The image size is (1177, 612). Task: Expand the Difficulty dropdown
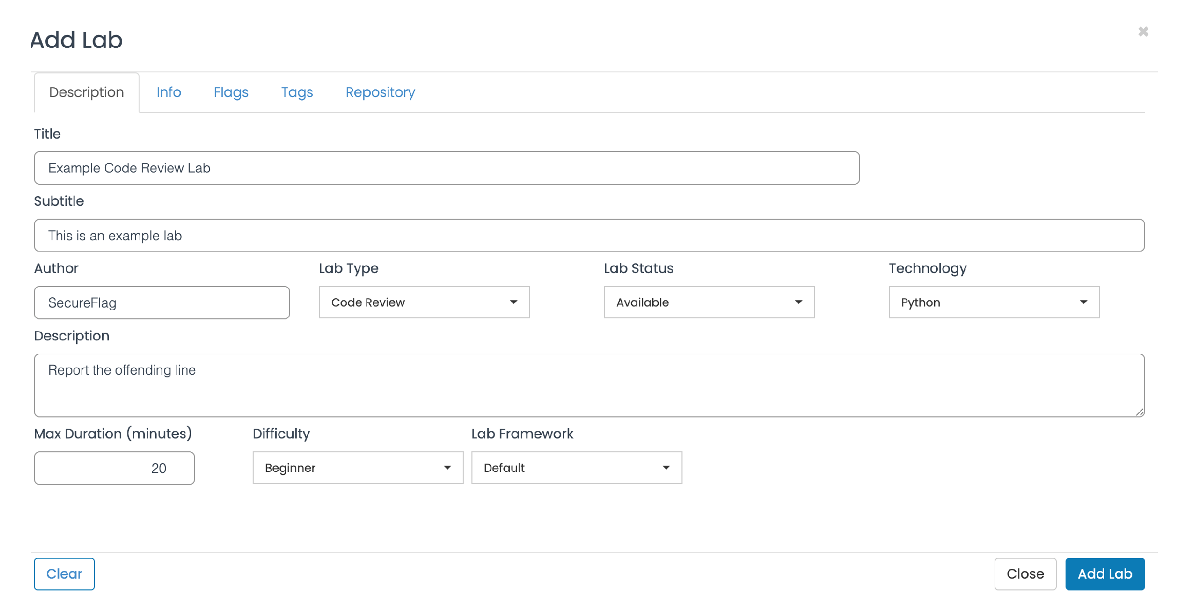[x=357, y=468]
